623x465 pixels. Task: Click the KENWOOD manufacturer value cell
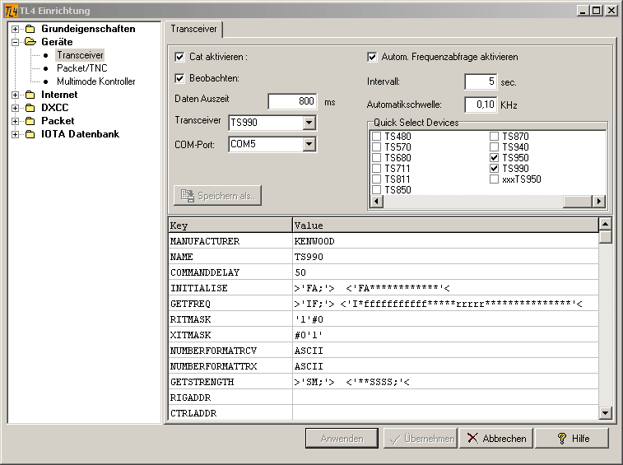coord(445,241)
